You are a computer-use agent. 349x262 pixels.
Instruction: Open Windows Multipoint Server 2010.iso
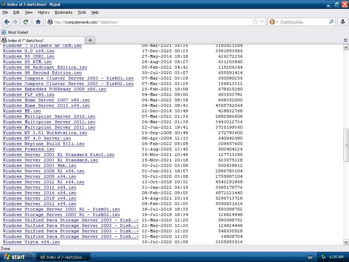coord(49,117)
